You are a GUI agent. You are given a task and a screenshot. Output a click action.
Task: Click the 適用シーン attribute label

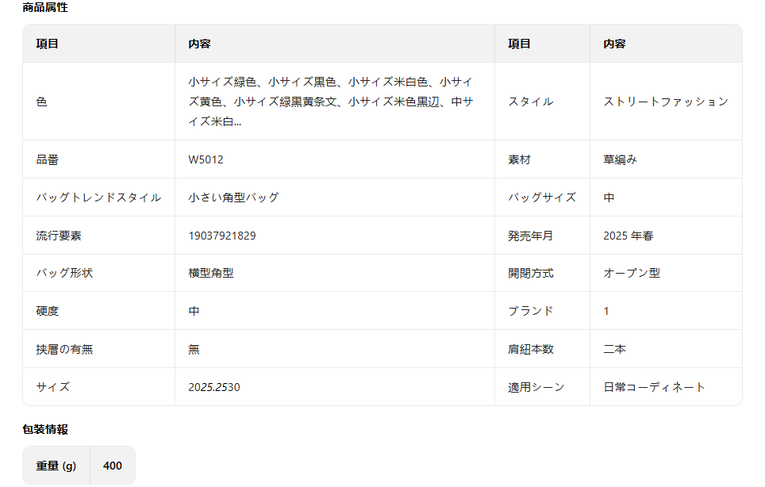pyautogui.click(x=536, y=387)
